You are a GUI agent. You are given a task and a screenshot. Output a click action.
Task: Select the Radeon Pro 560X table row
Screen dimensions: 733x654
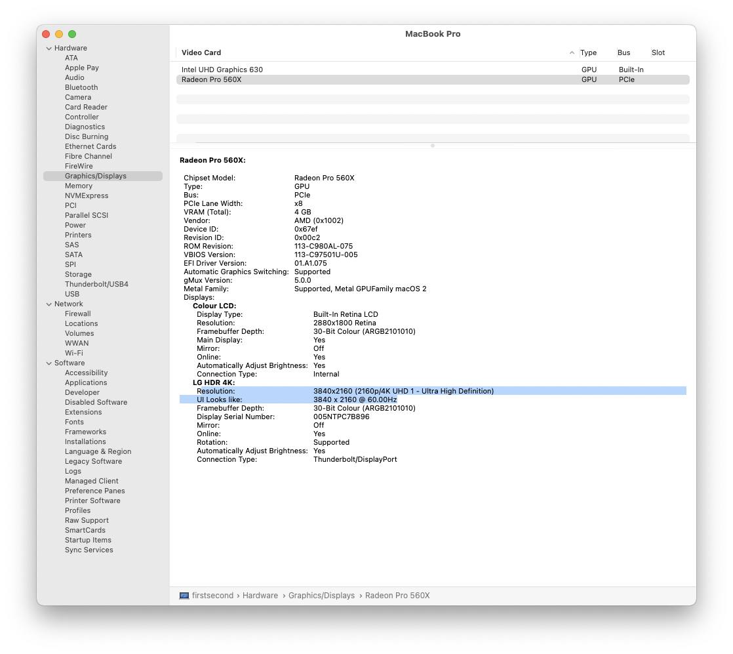click(433, 79)
